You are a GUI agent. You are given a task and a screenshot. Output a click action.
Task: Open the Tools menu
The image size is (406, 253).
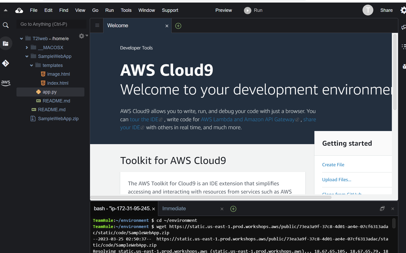coord(126,10)
